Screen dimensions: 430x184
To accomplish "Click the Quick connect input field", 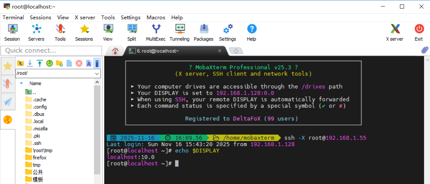I will tap(51, 51).
